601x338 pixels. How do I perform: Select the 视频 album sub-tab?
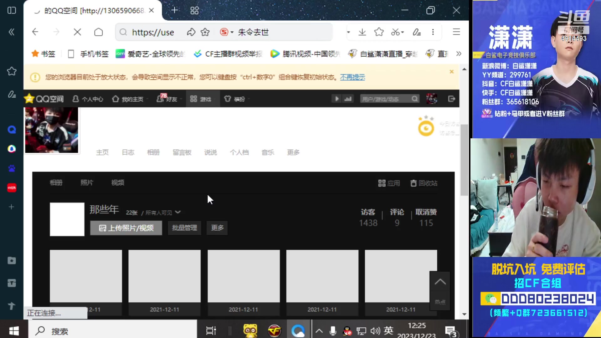pyautogui.click(x=118, y=182)
